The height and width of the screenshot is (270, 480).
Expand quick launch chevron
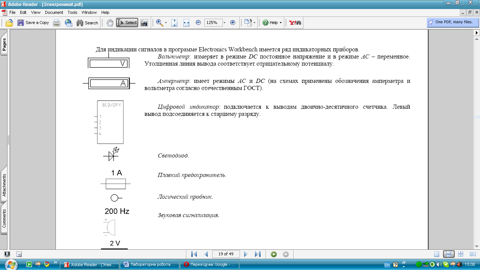(55, 262)
